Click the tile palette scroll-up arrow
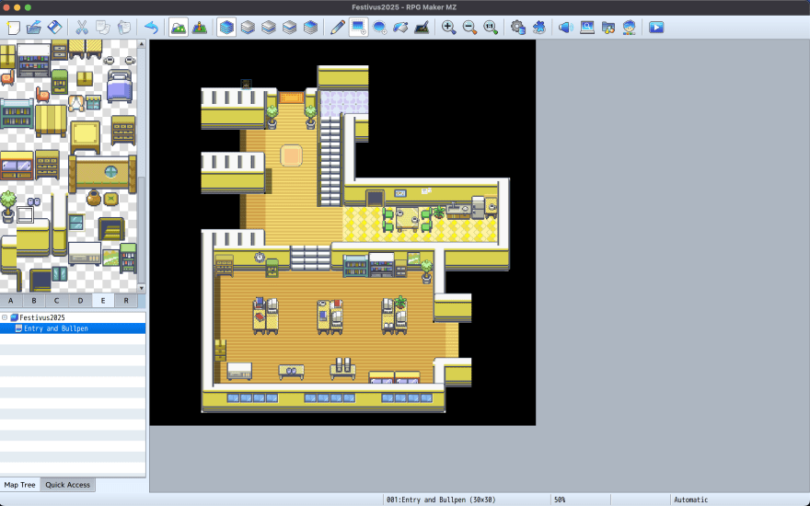The image size is (810, 506). click(x=141, y=44)
